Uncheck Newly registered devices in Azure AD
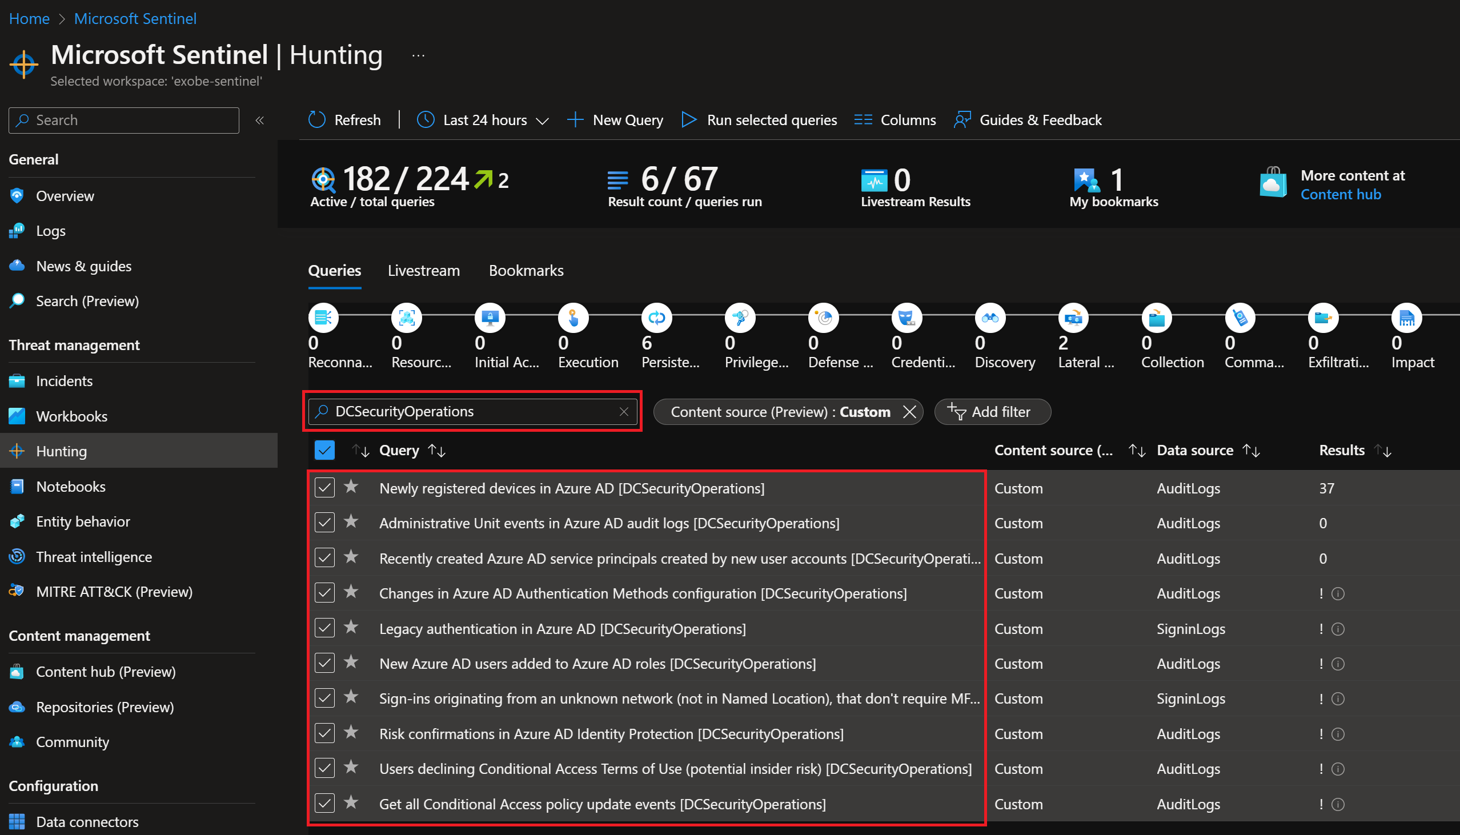Screen dimensions: 1460x835 (x=324, y=488)
